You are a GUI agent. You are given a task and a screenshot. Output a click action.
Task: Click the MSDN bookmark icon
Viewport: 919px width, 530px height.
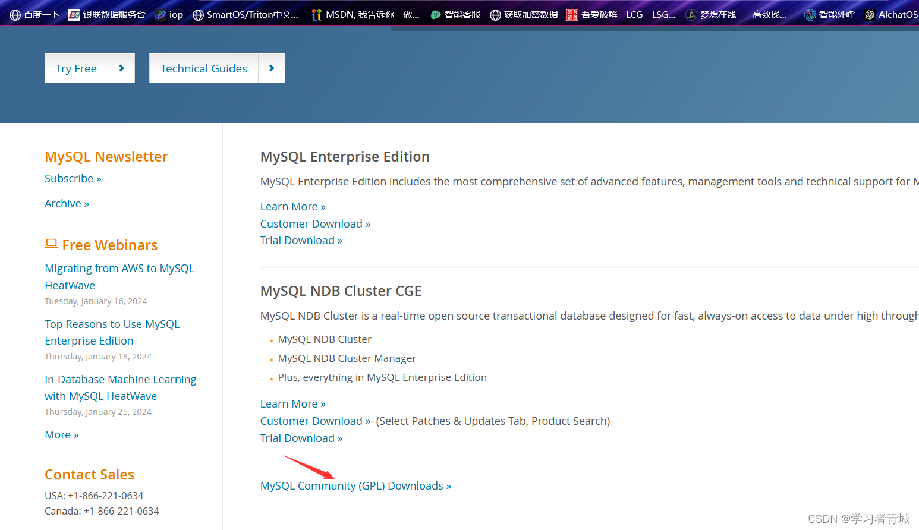click(x=316, y=14)
